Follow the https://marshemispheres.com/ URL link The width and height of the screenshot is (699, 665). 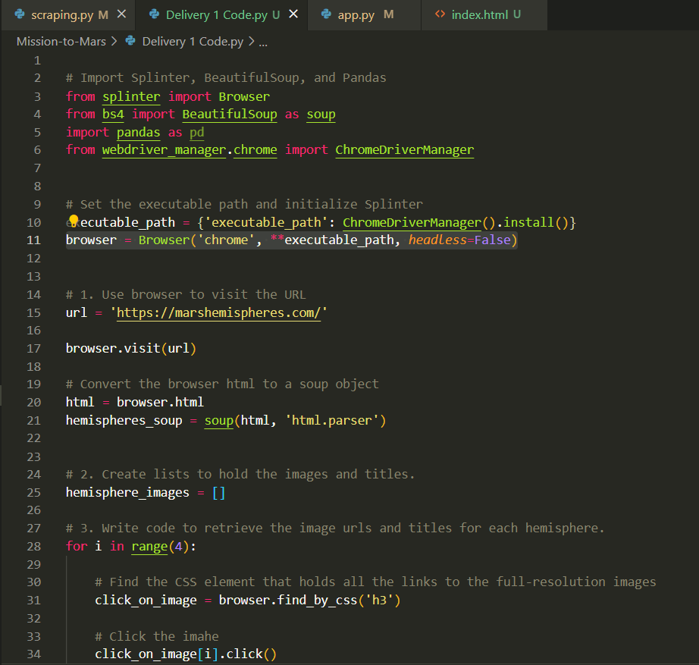[x=218, y=312]
